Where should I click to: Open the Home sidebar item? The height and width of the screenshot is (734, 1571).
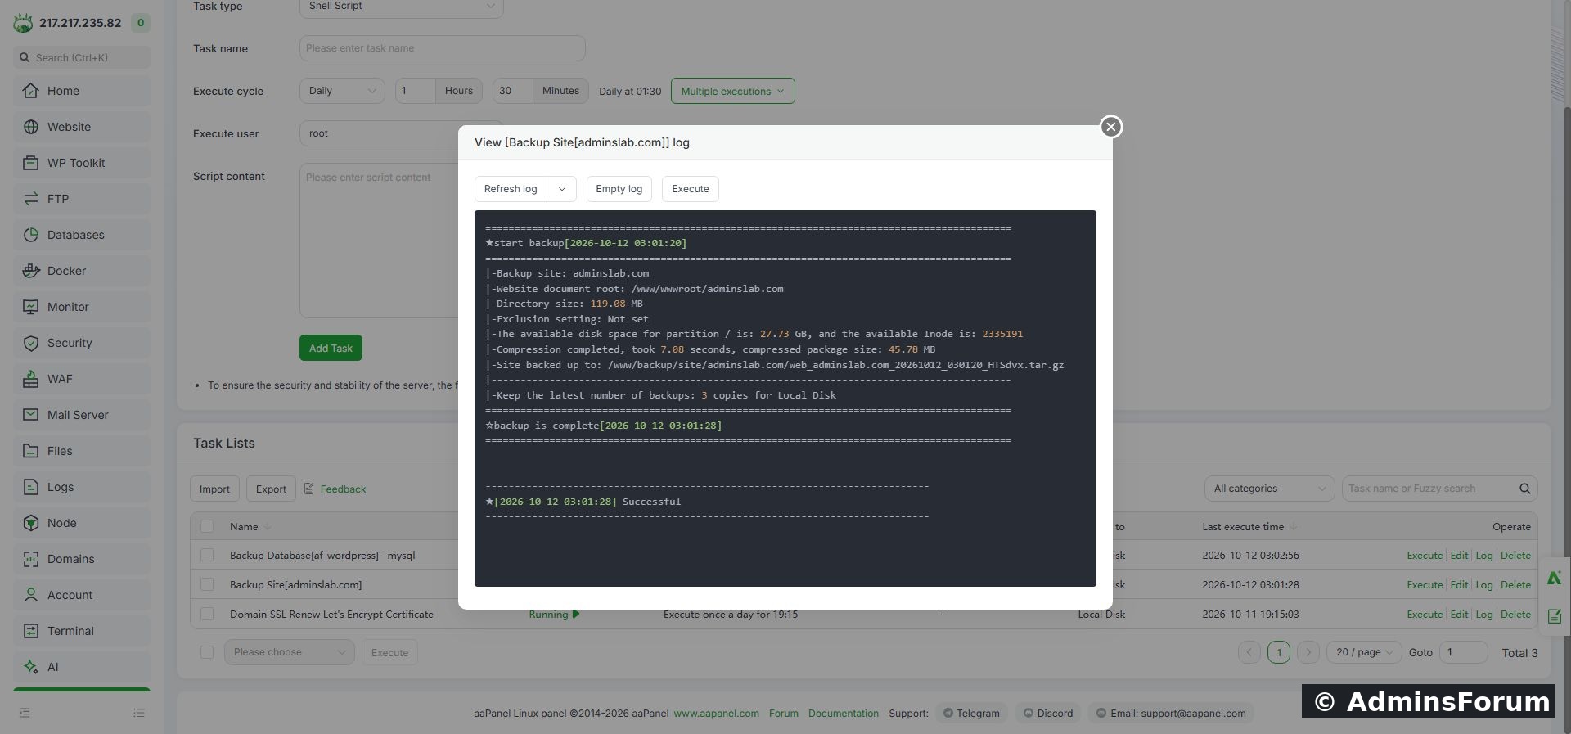[82, 91]
